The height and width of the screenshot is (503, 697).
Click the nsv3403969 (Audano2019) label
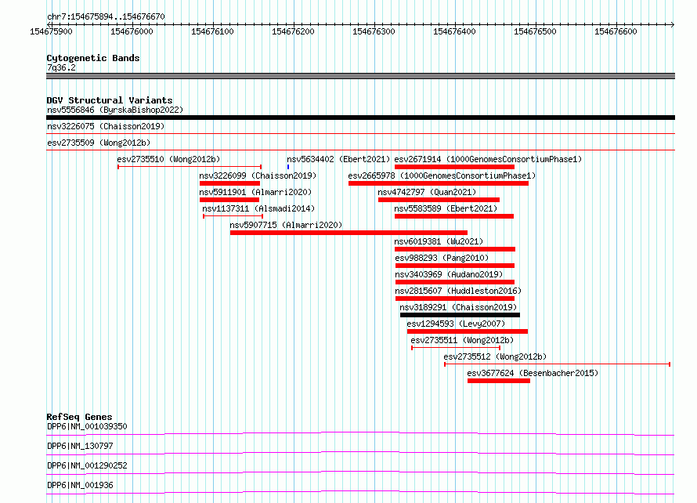pos(449,274)
